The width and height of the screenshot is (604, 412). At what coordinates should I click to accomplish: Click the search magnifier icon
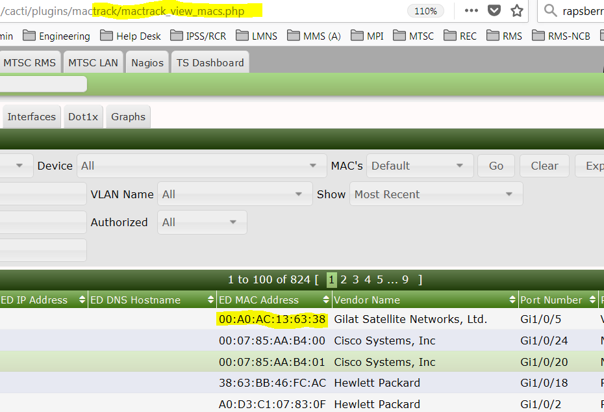coord(549,10)
